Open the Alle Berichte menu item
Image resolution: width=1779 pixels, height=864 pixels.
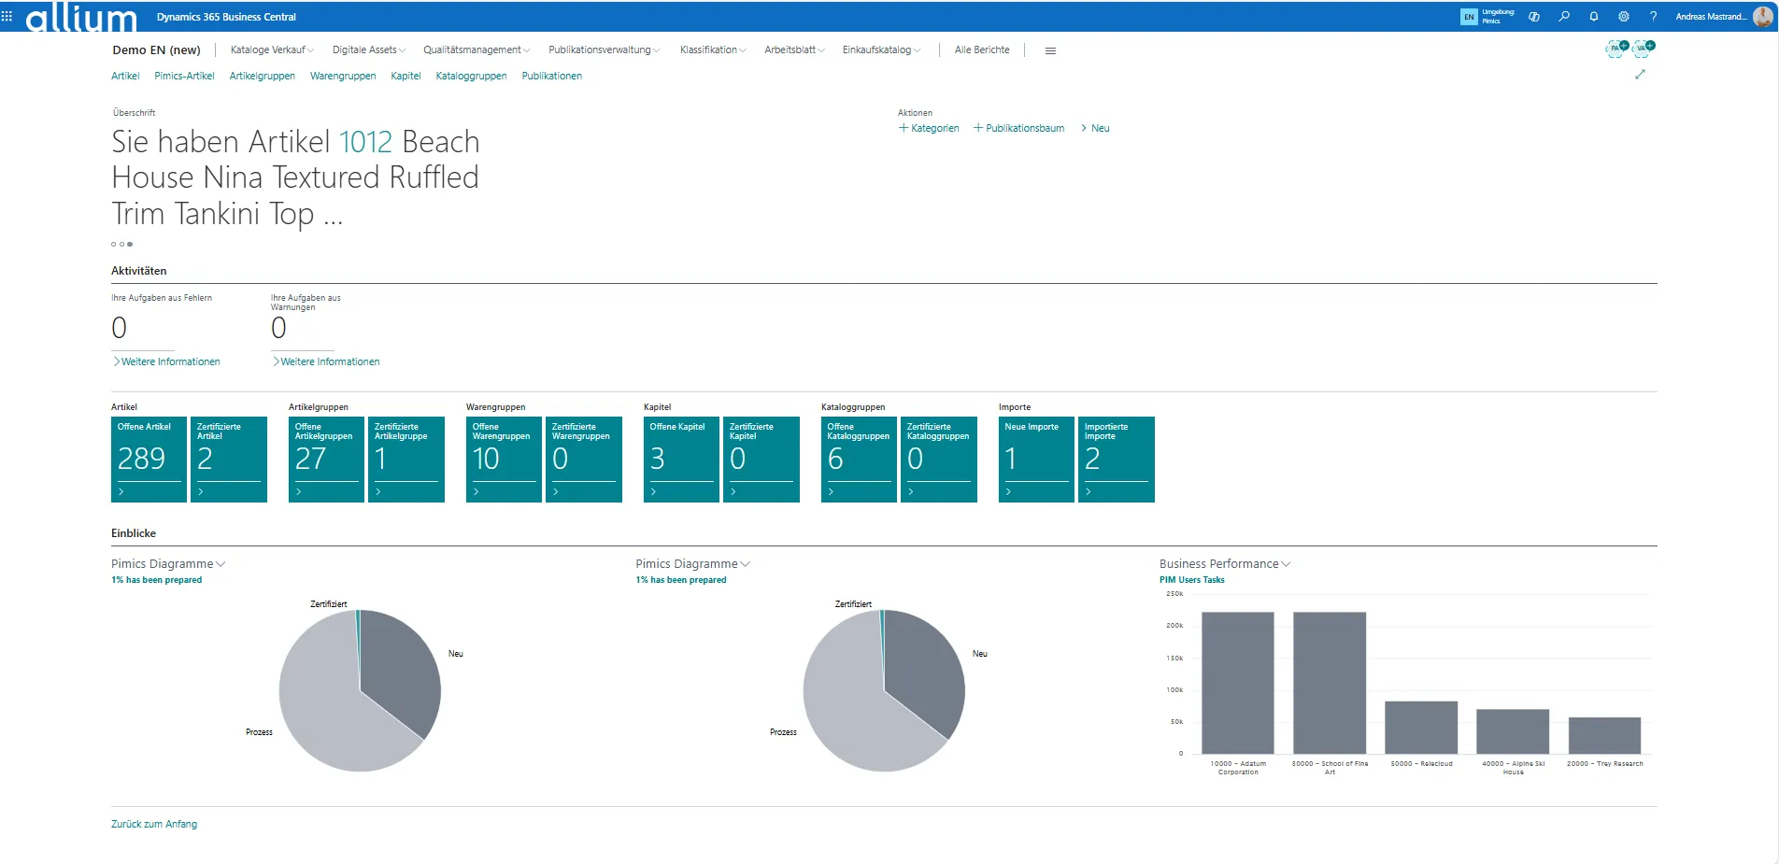pos(982,50)
